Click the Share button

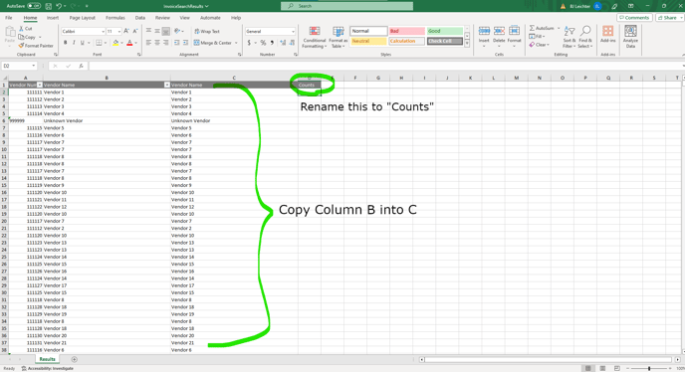pyautogui.click(x=669, y=18)
